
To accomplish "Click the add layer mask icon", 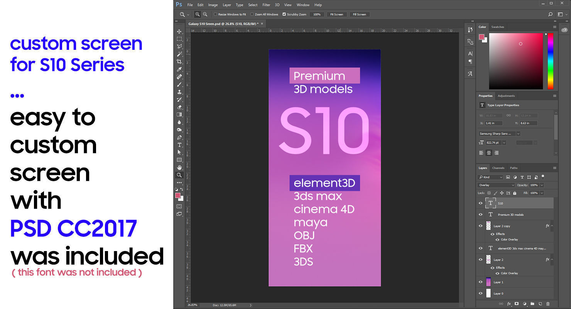I will pos(517,304).
